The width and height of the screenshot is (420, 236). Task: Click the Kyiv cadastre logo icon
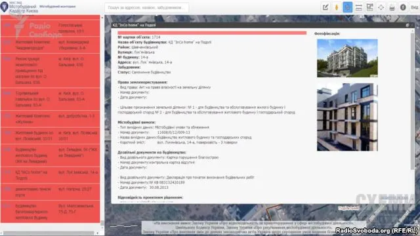(5, 7)
